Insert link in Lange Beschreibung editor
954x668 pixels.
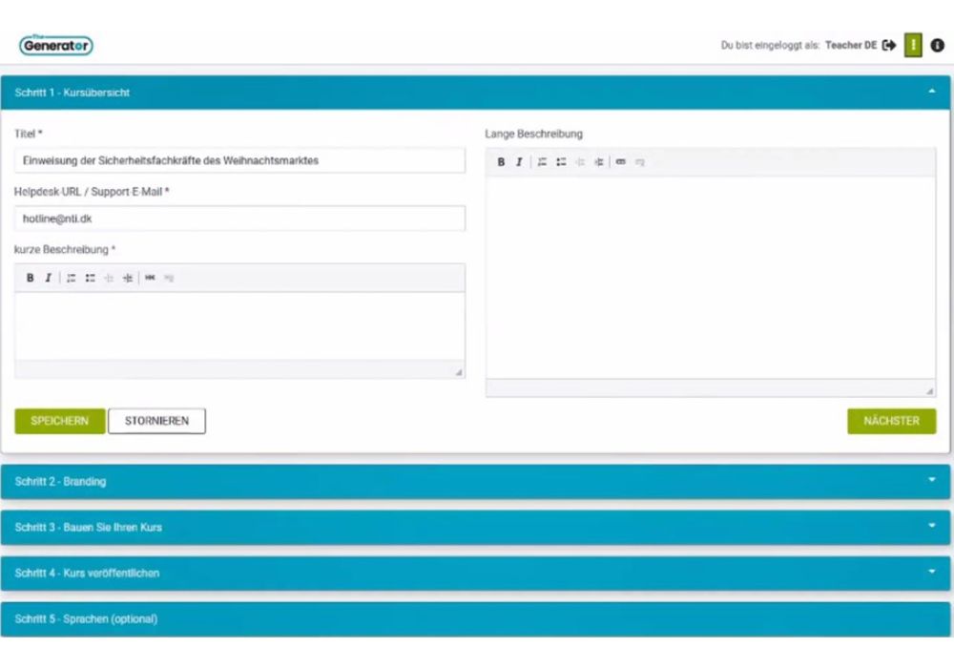coord(621,162)
